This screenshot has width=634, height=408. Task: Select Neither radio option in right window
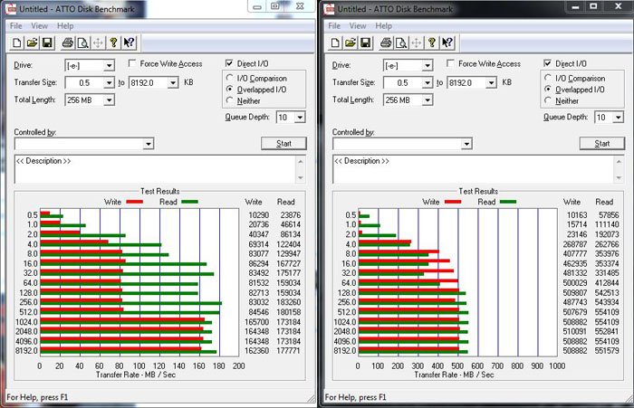click(547, 100)
